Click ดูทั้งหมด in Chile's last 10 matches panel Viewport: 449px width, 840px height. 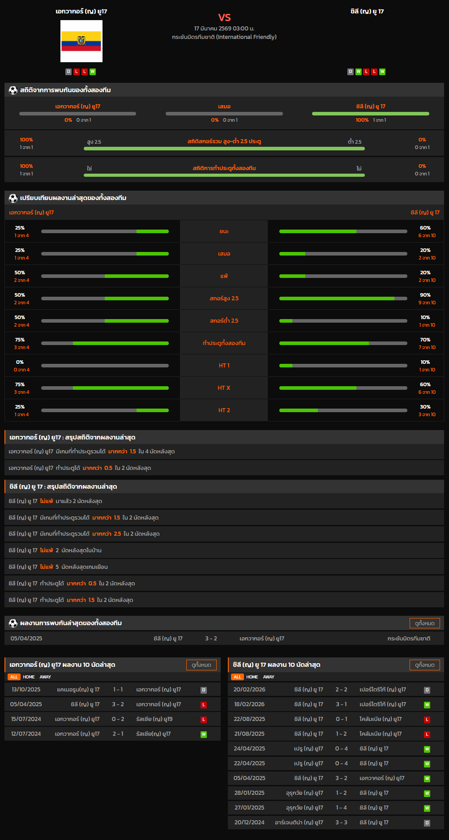[x=424, y=665]
